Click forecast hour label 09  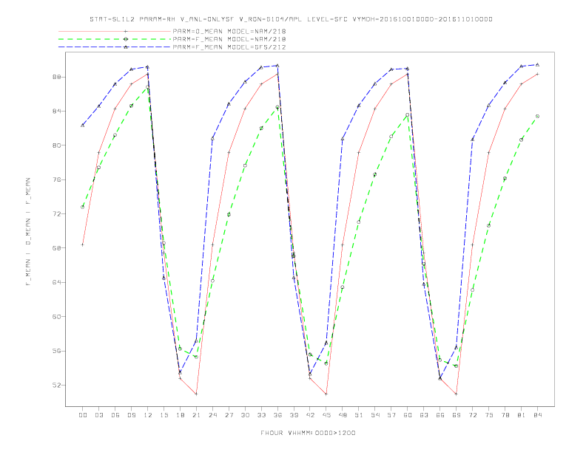click(131, 415)
